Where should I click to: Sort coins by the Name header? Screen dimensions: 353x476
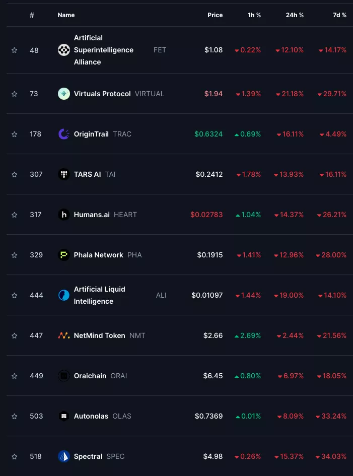[66, 15]
